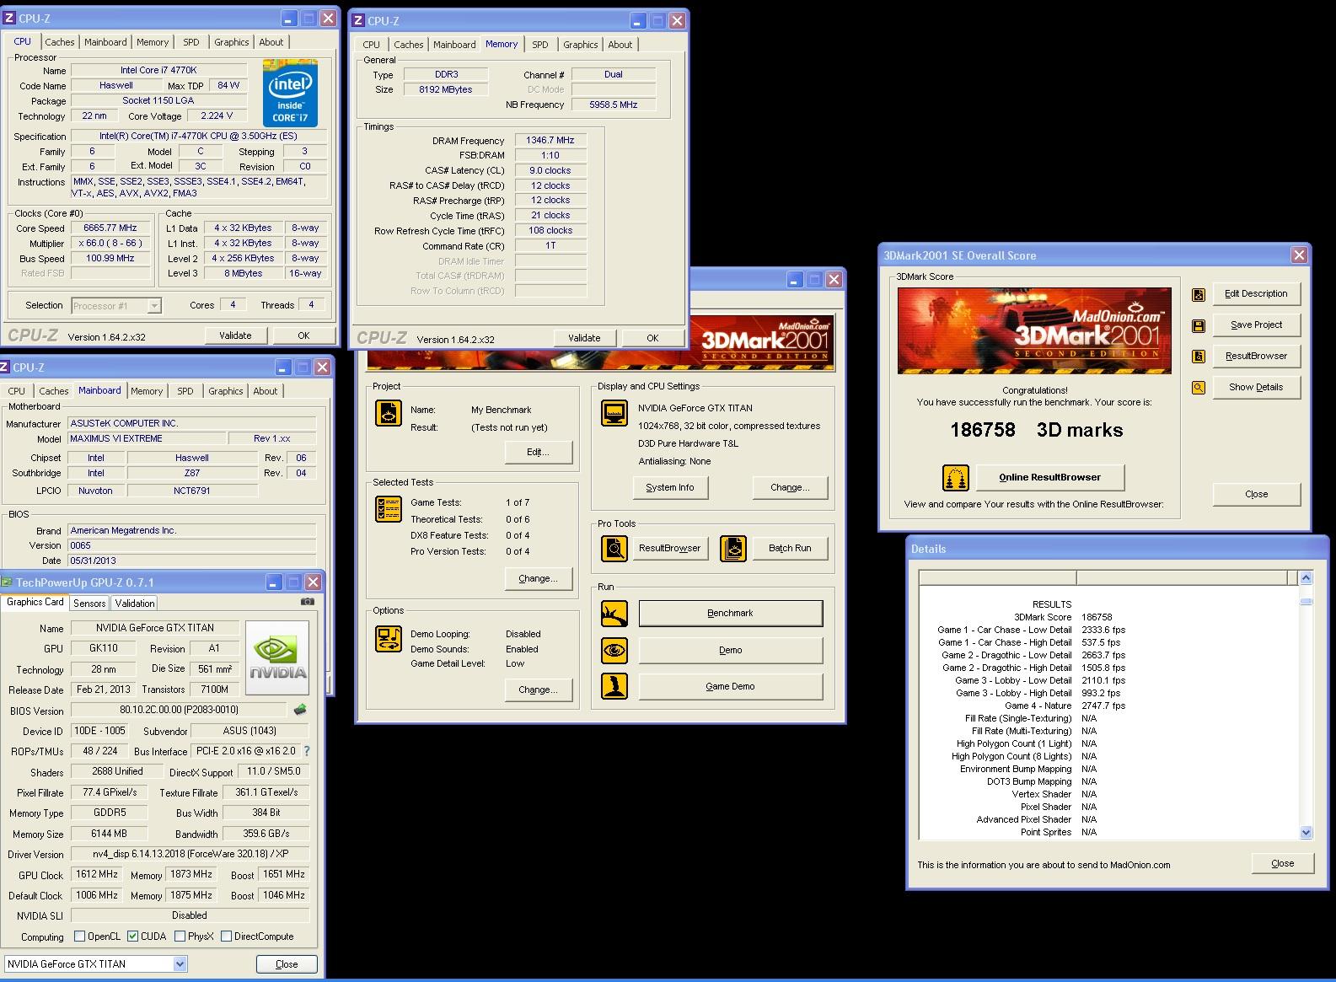Click the DRAM Frequency value 1346.7 MHz
The height and width of the screenshot is (982, 1336).
coord(550,141)
